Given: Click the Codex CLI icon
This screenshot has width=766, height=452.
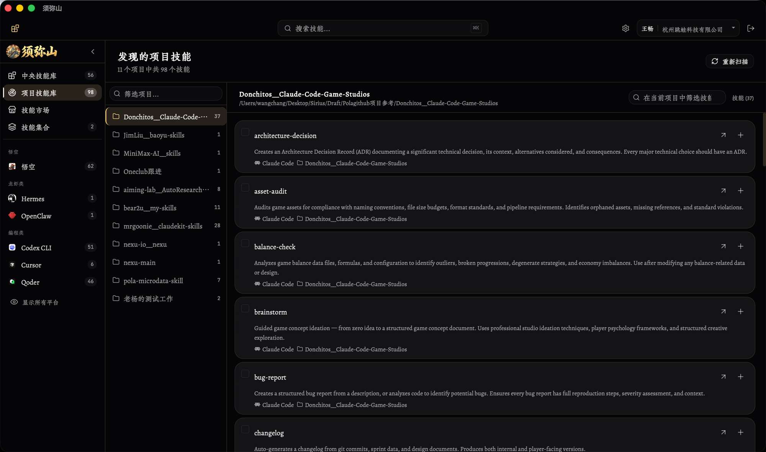Looking at the screenshot, I should (x=12, y=247).
